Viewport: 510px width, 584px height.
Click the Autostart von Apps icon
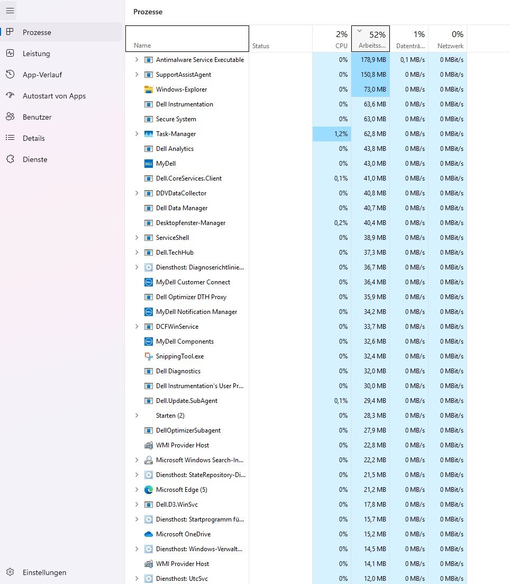pyautogui.click(x=10, y=96)
